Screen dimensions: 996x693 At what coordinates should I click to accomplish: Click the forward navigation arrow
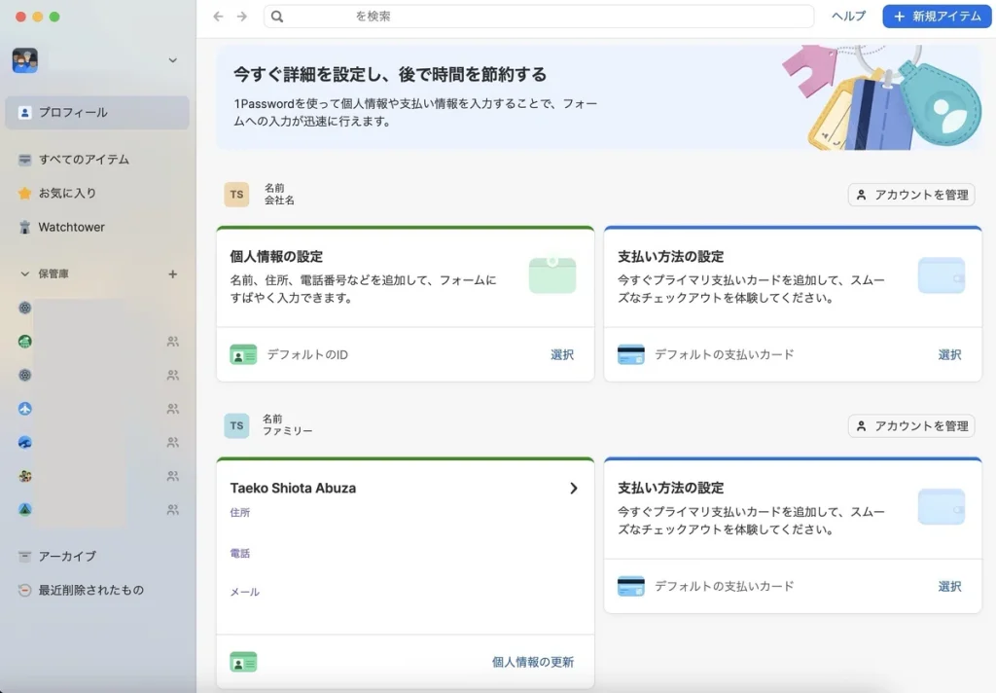click(x=242, y=17)
